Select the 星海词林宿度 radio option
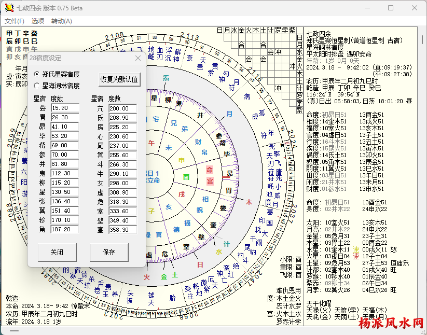Viewport: 427px width, 335px height. (37, 86)
